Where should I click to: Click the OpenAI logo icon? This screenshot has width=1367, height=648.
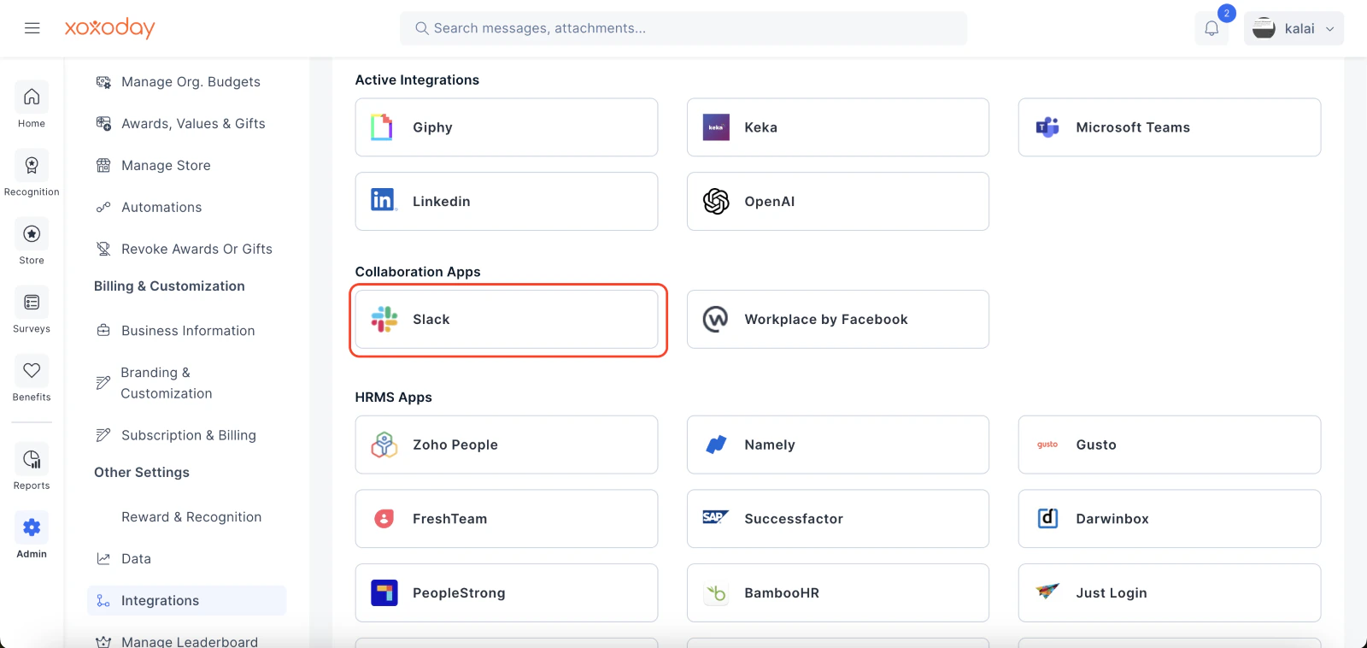pos(716,202)
